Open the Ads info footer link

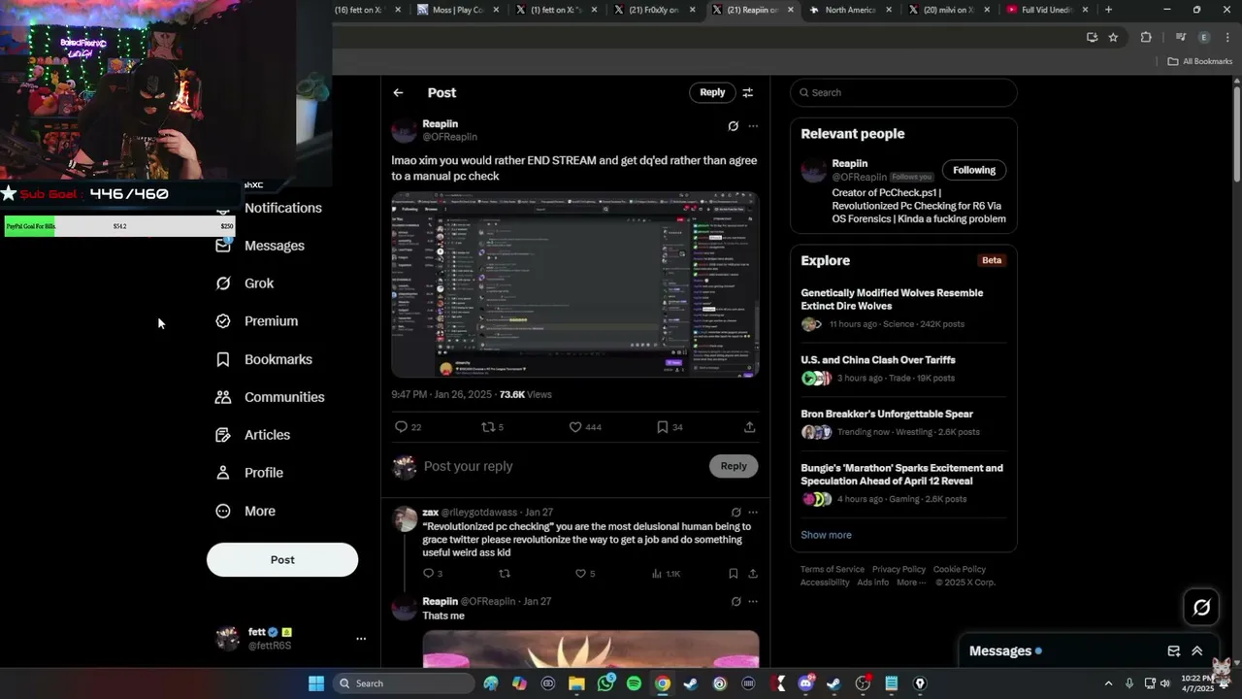[872, 582]
